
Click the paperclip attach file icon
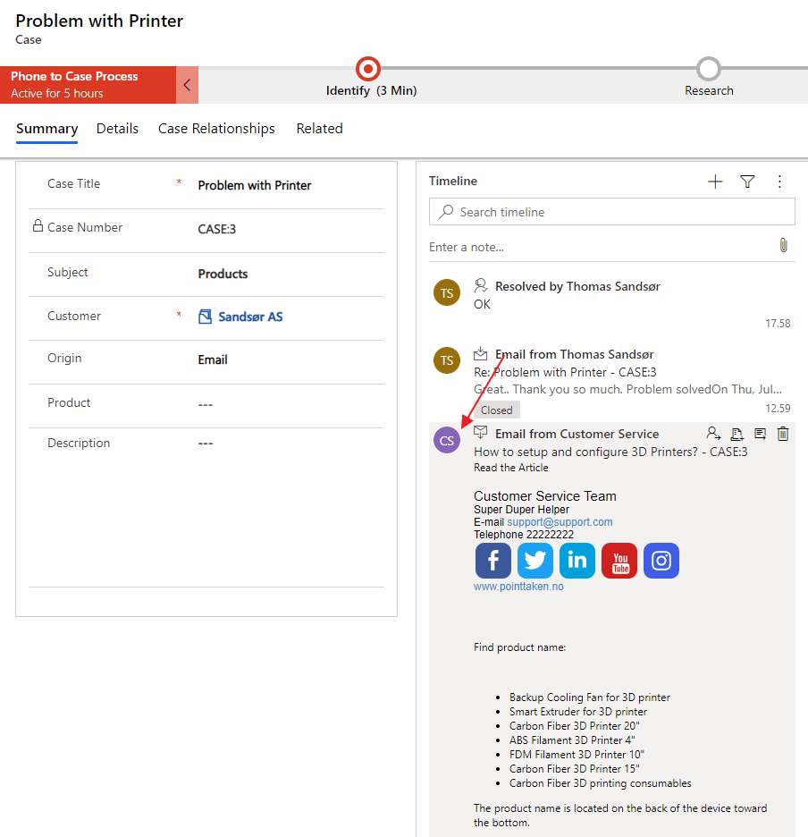coord(783,246)
